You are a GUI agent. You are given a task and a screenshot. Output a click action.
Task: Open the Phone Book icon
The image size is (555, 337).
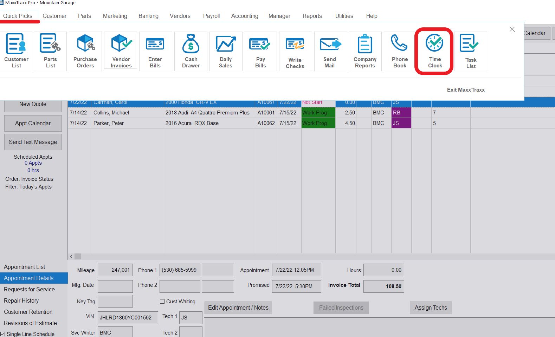(x=400, y=51)
